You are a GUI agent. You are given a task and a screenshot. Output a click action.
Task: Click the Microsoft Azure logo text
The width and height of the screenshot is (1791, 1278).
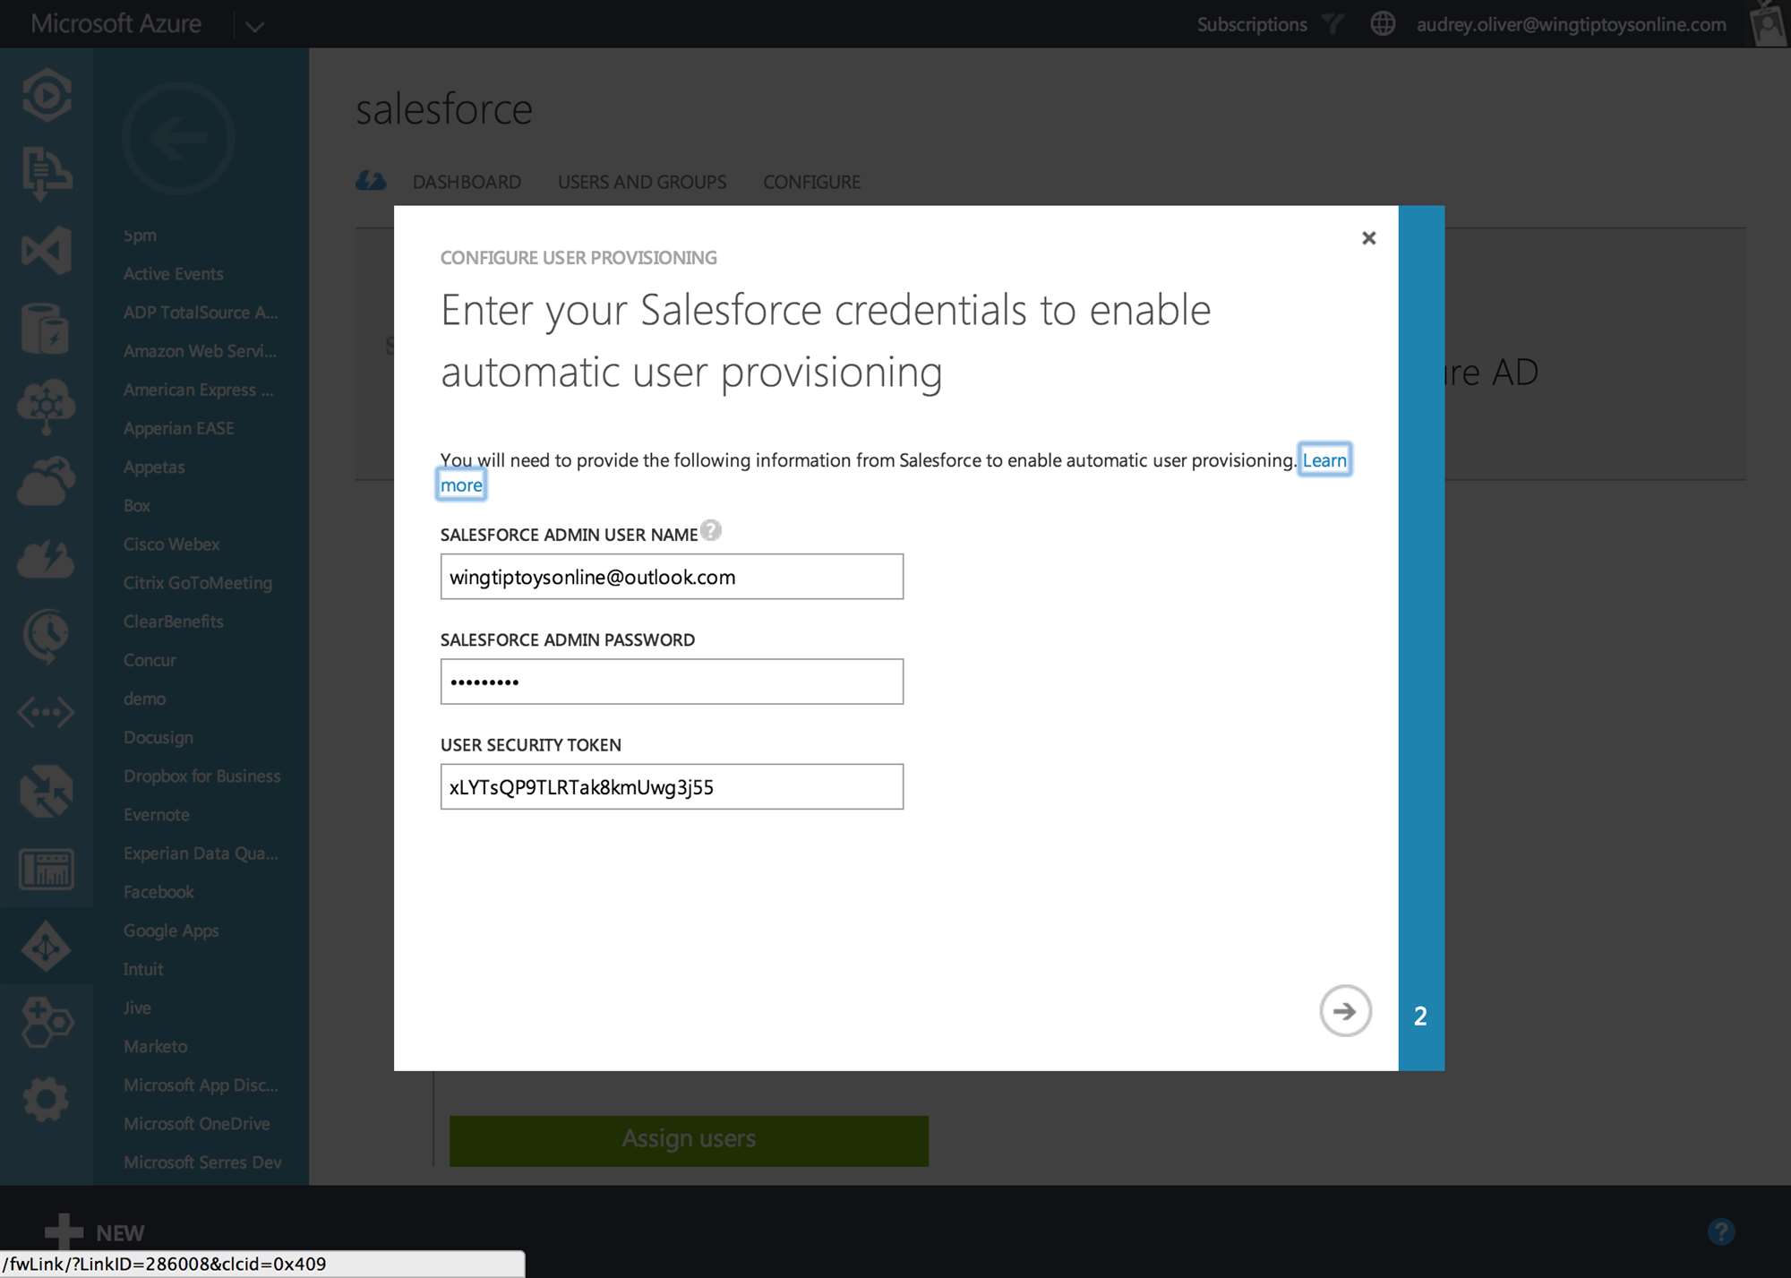pyautogui.click(x=116, y=23)
